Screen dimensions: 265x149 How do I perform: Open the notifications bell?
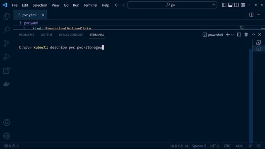coord(259,146)
